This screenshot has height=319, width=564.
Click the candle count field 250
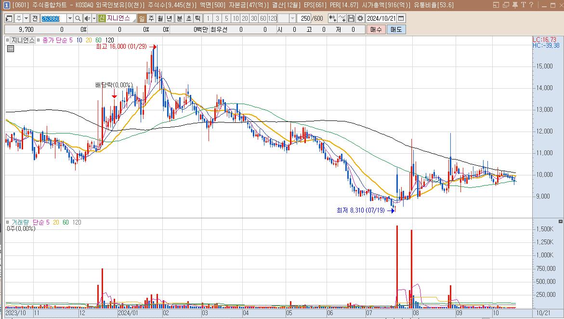click(x=303, y=18)
